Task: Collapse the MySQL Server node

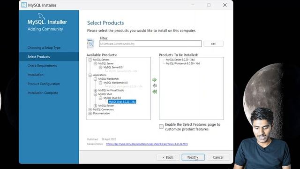Action: click(x=95, y=64)
